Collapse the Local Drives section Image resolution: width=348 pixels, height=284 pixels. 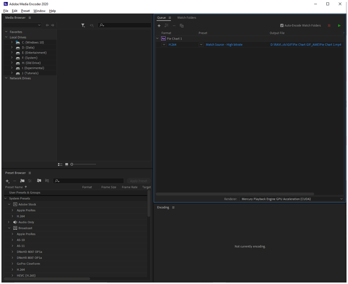[6, 37]
